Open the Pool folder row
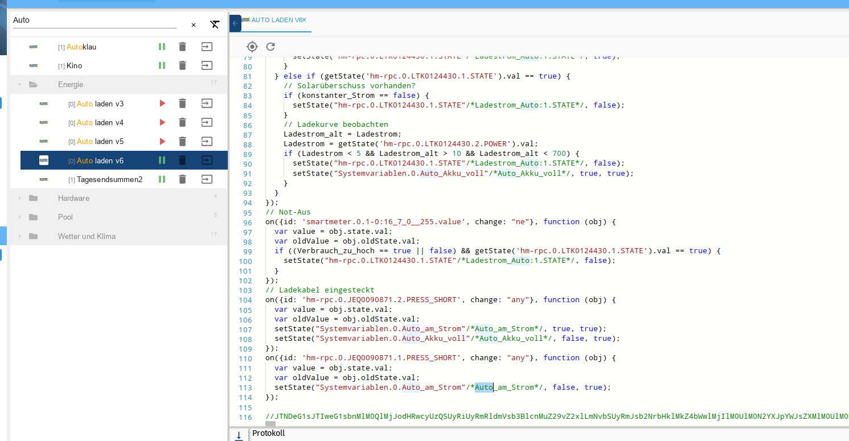The height and width of the screenshot is (441, 849). point(119,217)
